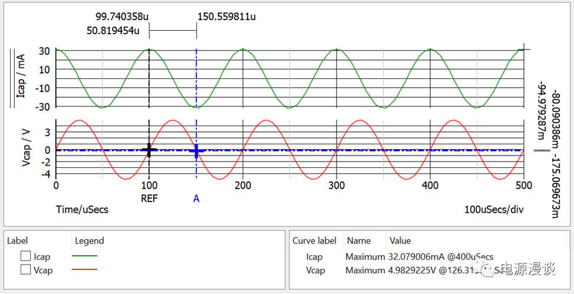574x294 pixels.
Task: Click the green Icap legend line
Action: pyautogui.click(x=85, y=256)
